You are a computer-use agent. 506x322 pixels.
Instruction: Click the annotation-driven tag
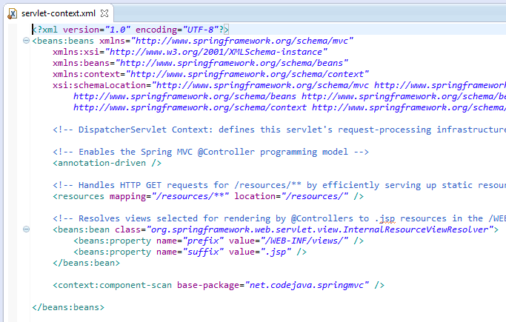[x=107, y=163]
